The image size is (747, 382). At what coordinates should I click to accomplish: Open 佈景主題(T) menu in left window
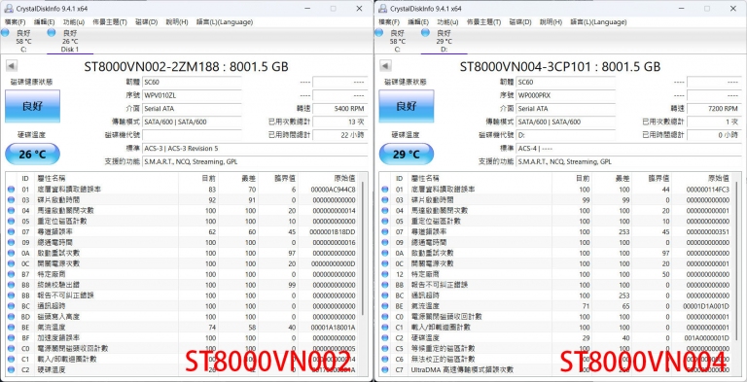coord(110,22)
